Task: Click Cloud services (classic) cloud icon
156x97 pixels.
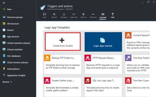Action: (4, 62)
